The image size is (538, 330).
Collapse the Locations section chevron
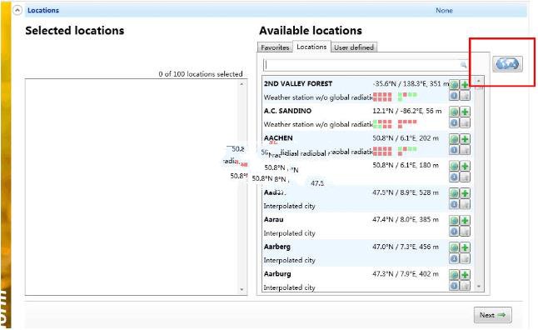[17, 10]
